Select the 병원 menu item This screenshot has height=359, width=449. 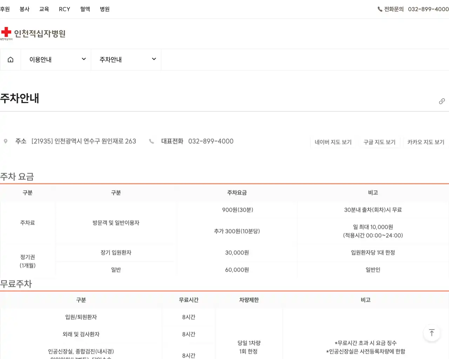[104, 9]
